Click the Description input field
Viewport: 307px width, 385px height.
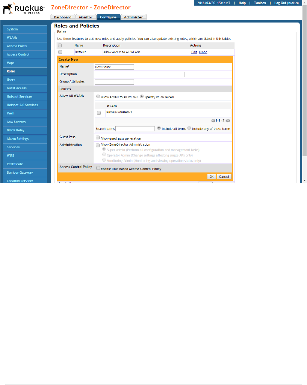point(139,74)
